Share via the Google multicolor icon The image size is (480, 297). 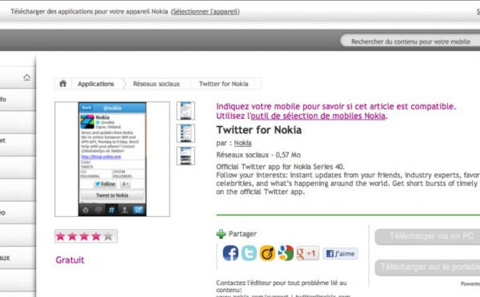click(x=286, y=253)
